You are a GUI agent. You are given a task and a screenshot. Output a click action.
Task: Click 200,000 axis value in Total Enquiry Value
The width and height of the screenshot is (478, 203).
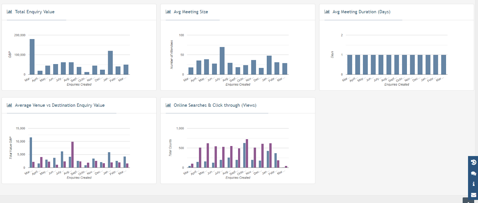coord(20,35)
